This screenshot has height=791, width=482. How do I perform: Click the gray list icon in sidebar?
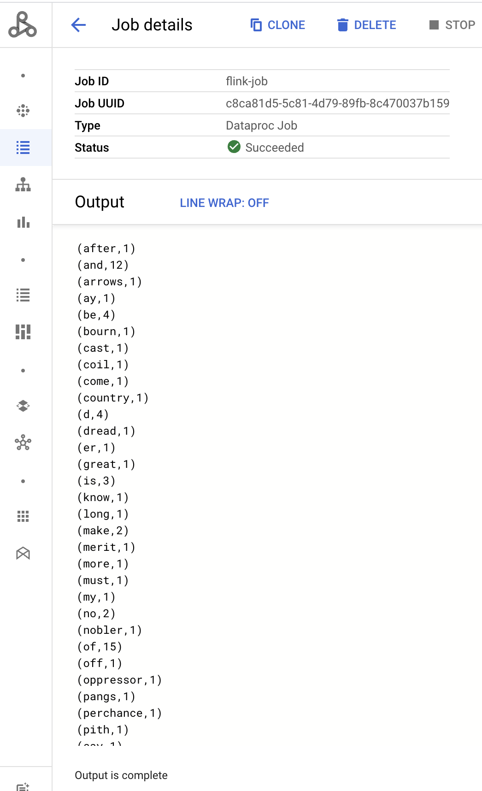coord(23,295)
